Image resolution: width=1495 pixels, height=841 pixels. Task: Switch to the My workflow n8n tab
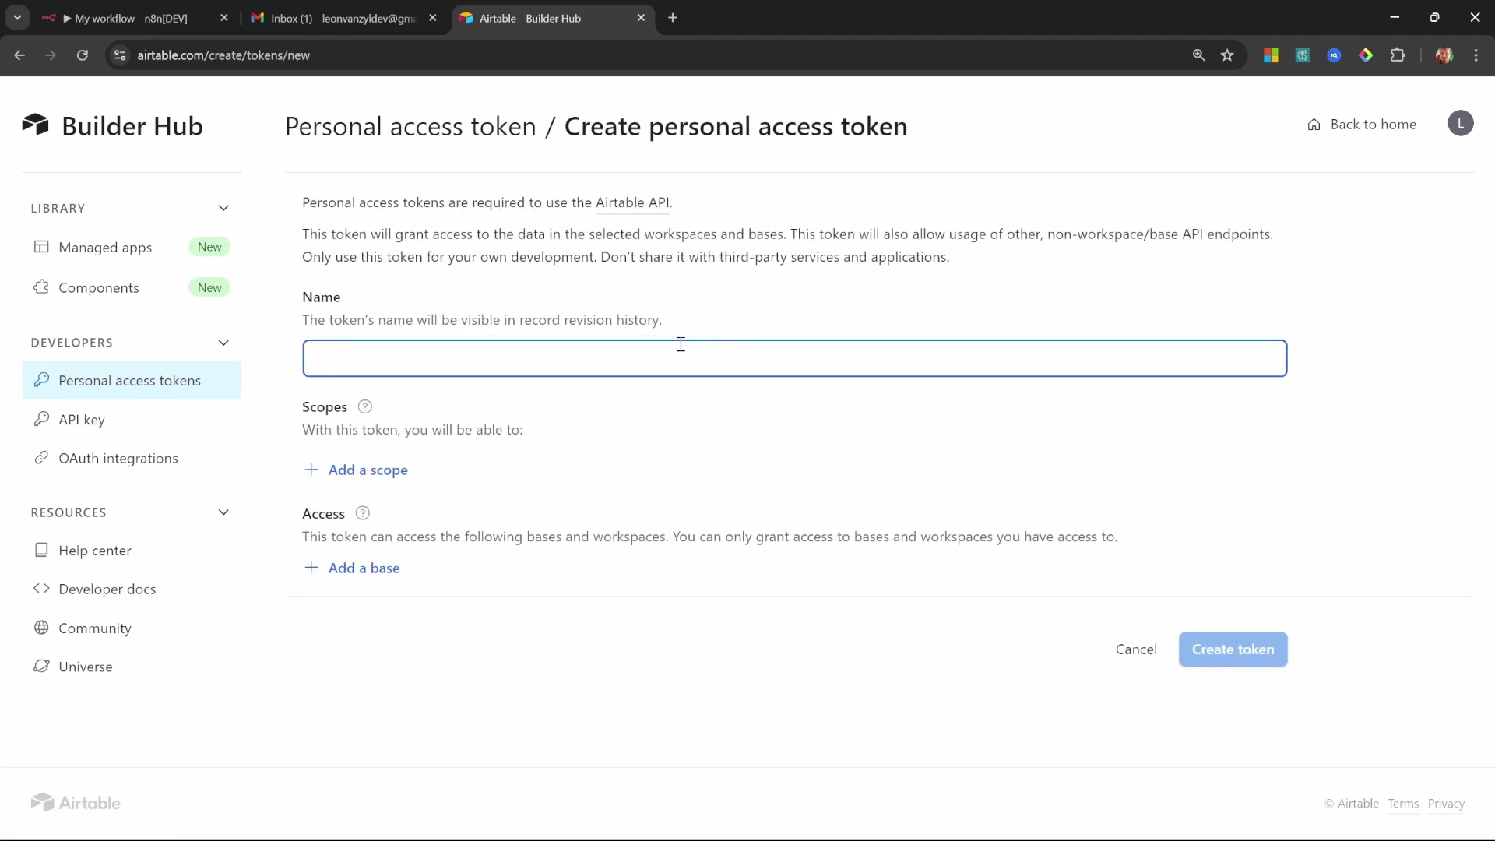point(131,18)
